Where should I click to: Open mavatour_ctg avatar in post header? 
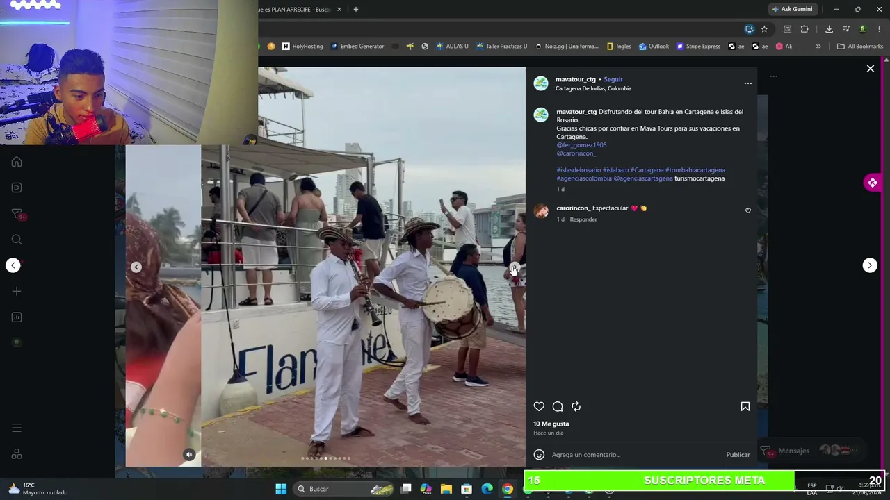[541, 83]
